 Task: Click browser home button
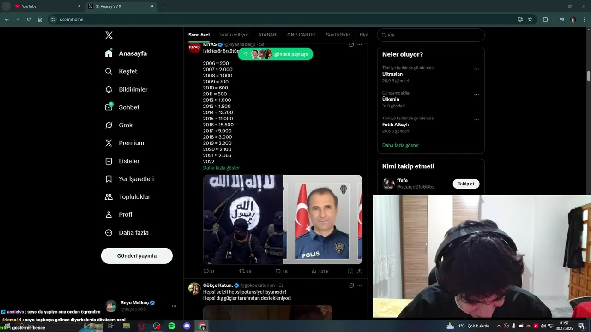[x=40, y=19]
